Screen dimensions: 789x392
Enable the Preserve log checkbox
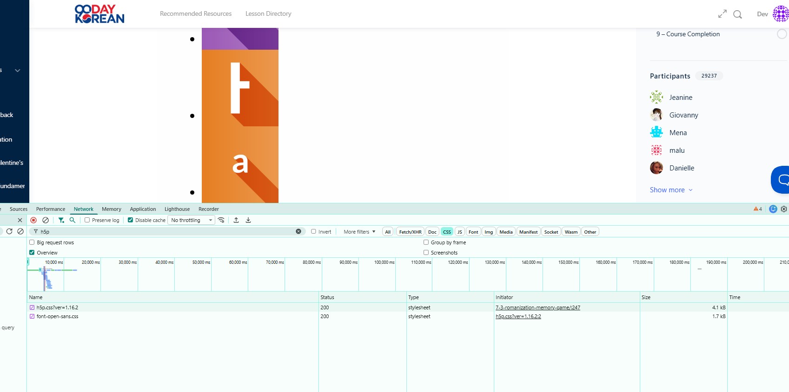pos(87,220)
